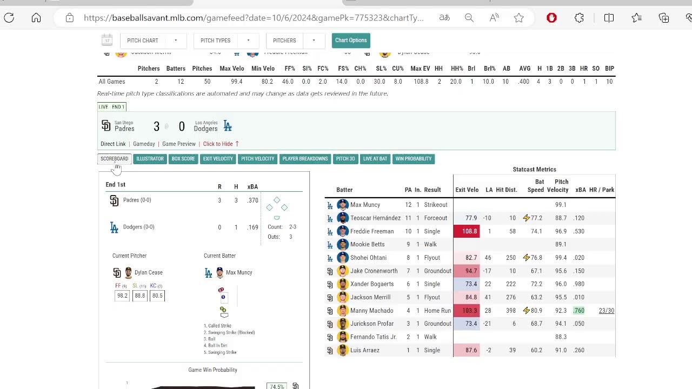Click Fernando Tatis Jr.'s name in table
Image resolution: width=692 pixels, height=389 pixels.
(x=374, y=337)
